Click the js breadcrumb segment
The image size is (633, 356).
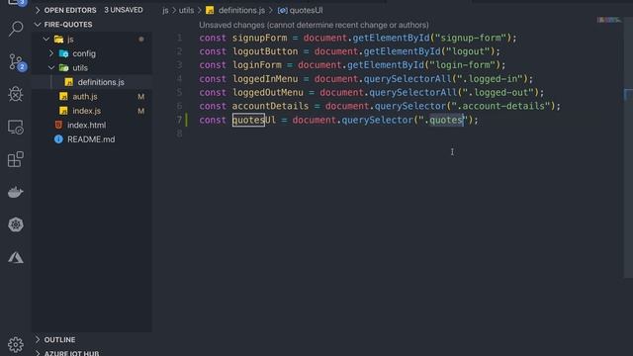tap(165, 11)
